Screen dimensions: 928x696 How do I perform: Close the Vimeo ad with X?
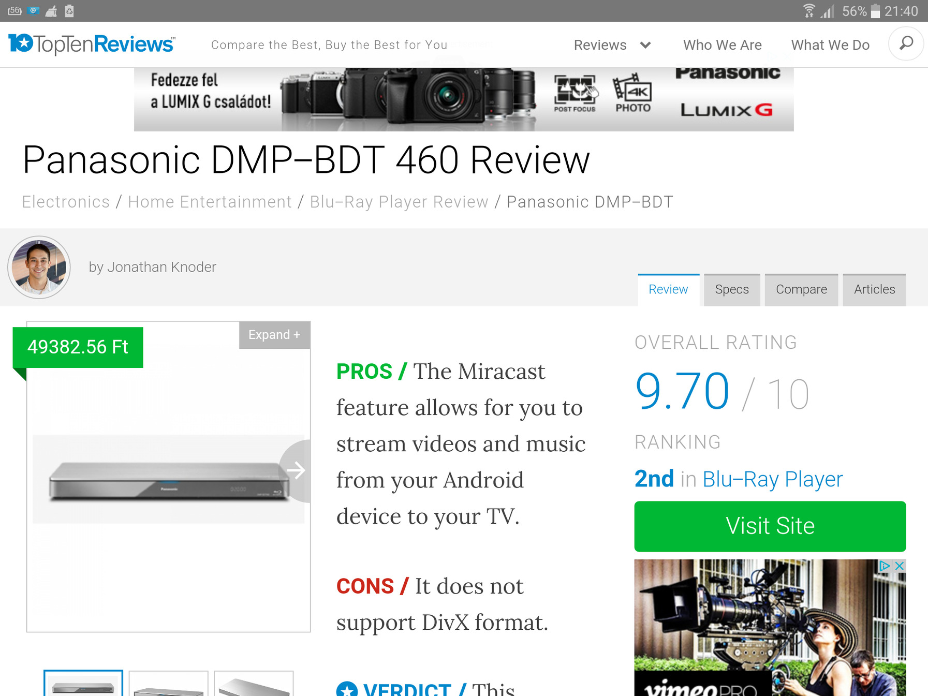pyautogui.click(x=900, y=566)
